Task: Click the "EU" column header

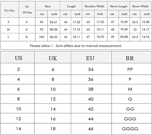Action: 90,58
